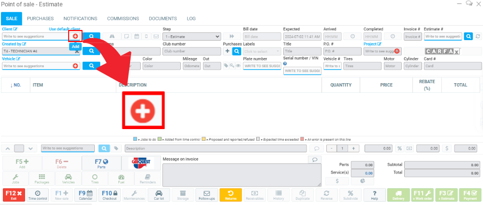Viewport: 483px width, 205px height.
Task: Click the F7 Parts globe button
Action: 101,163
